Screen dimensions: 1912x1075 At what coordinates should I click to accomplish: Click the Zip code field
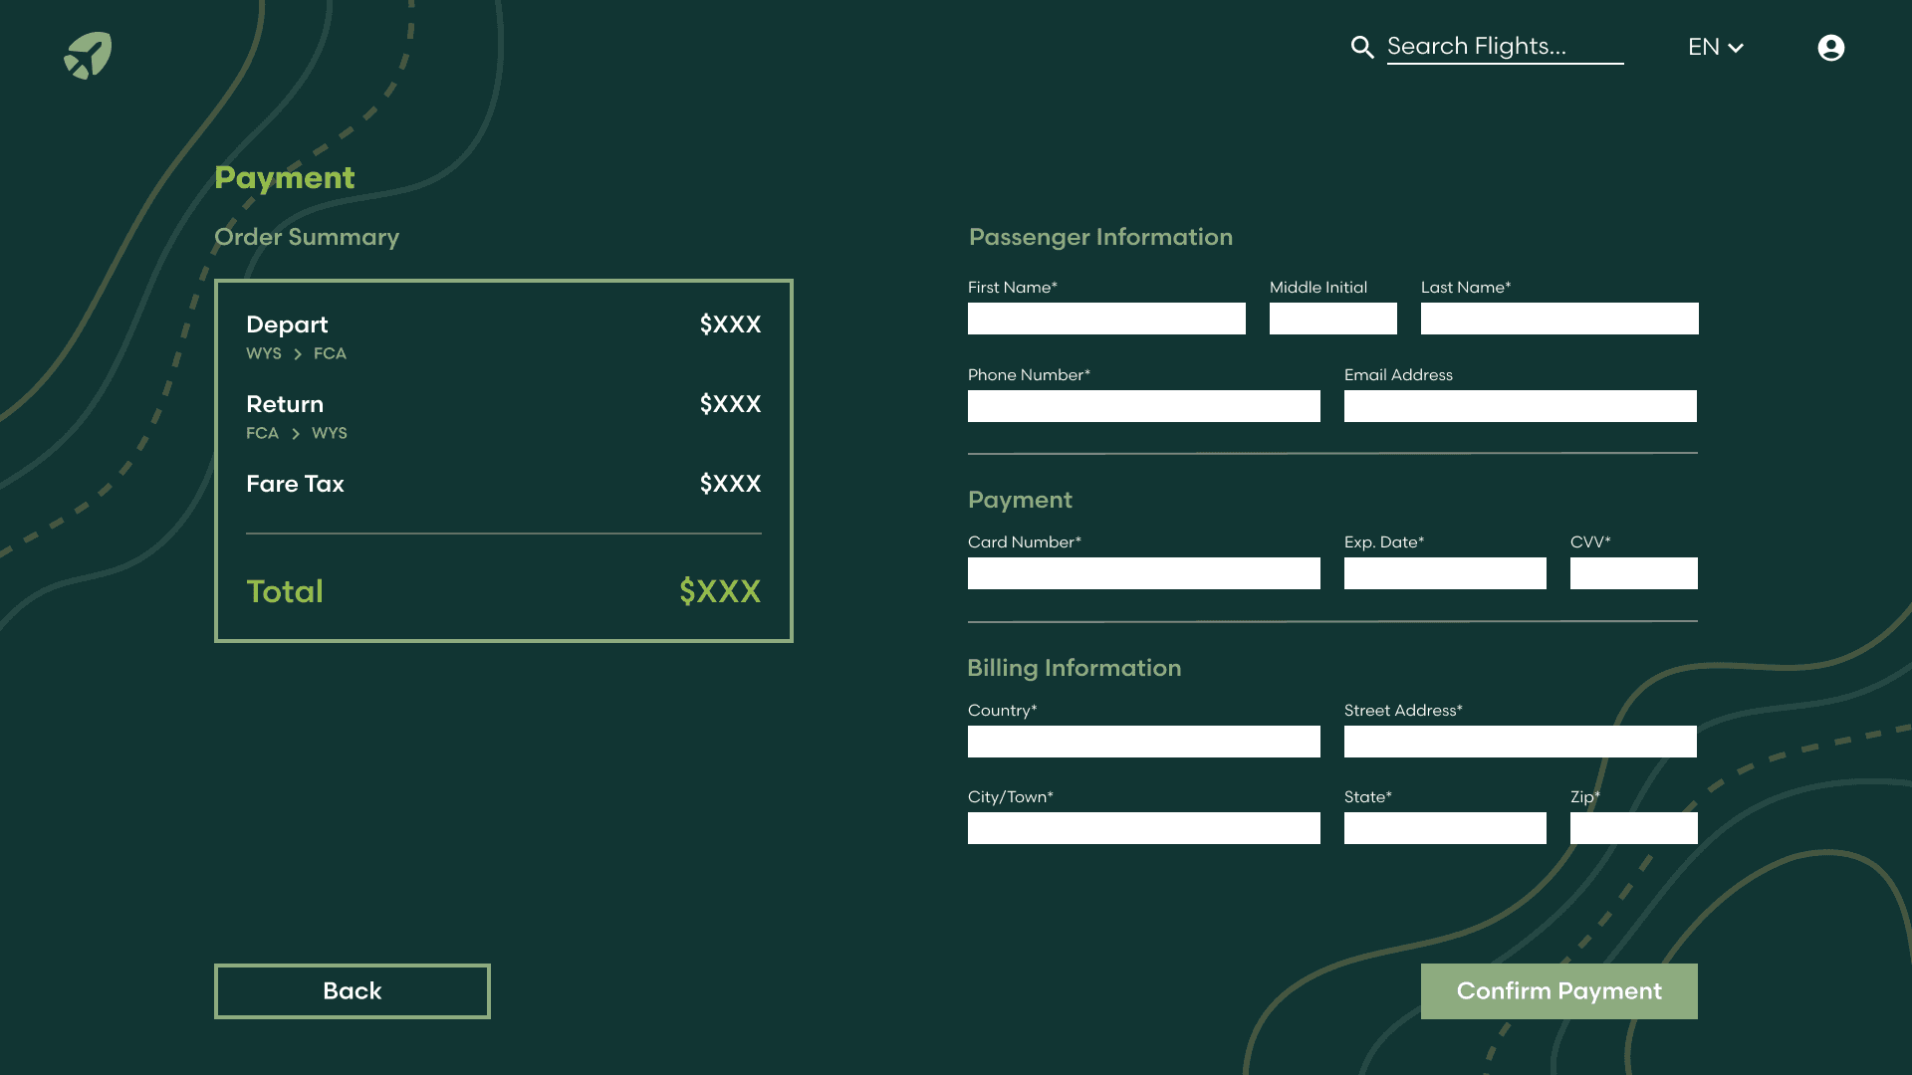[1633, 828]
